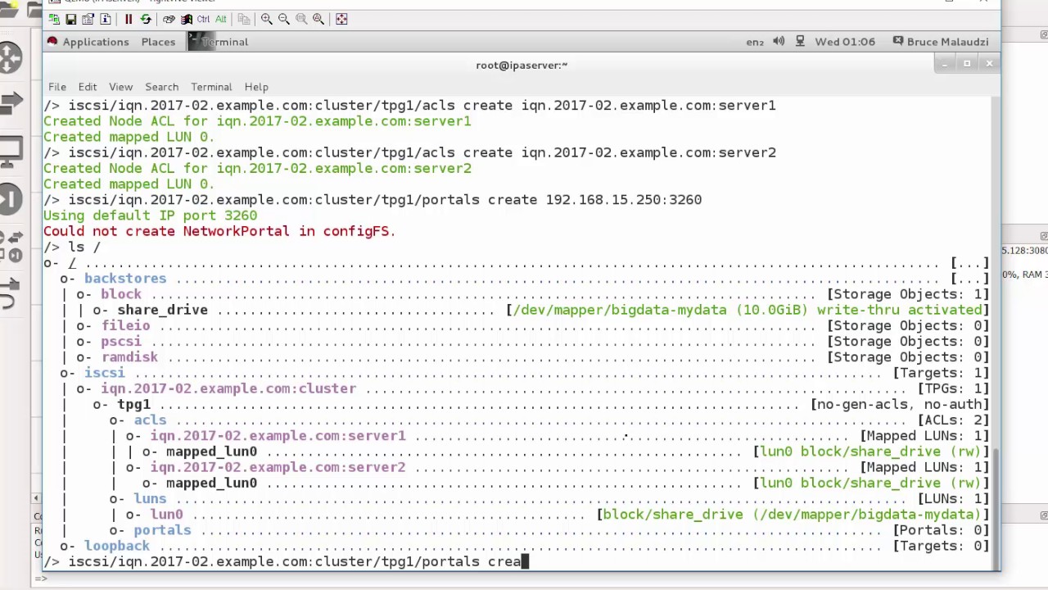Browse all devices icon in sidebar

pos(10,246)
